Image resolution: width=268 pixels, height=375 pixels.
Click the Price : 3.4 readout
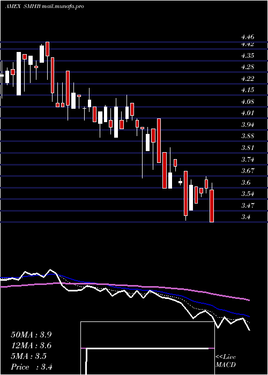click(32, 367)
